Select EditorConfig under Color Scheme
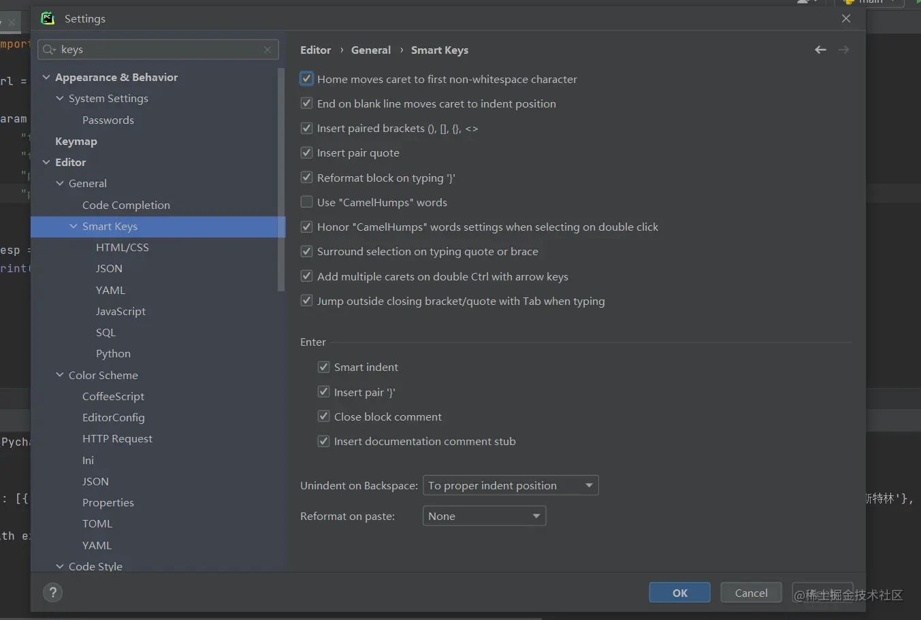Viewport: 921px width, 620px height. (x=113, y=417)
